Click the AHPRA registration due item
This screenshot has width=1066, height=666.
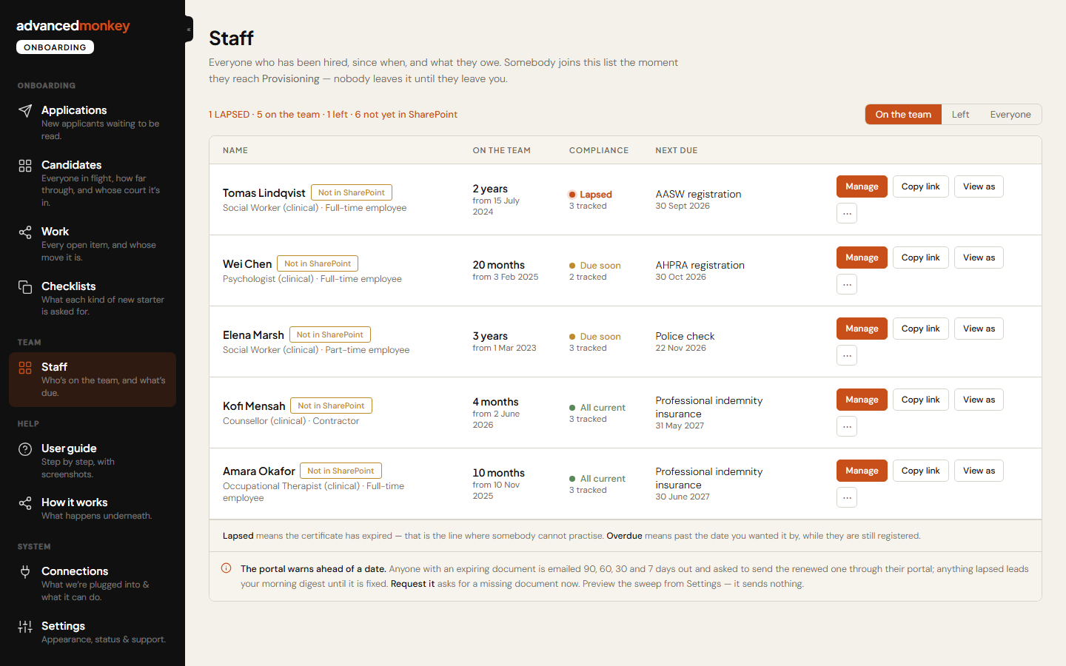[700, 265]
